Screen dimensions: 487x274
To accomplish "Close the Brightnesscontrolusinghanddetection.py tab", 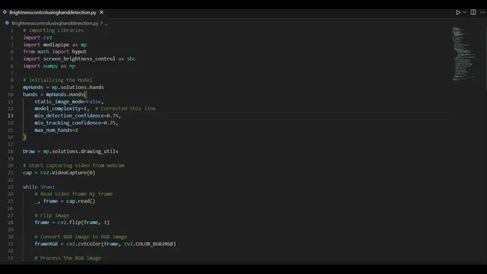I will pos(102,13).
